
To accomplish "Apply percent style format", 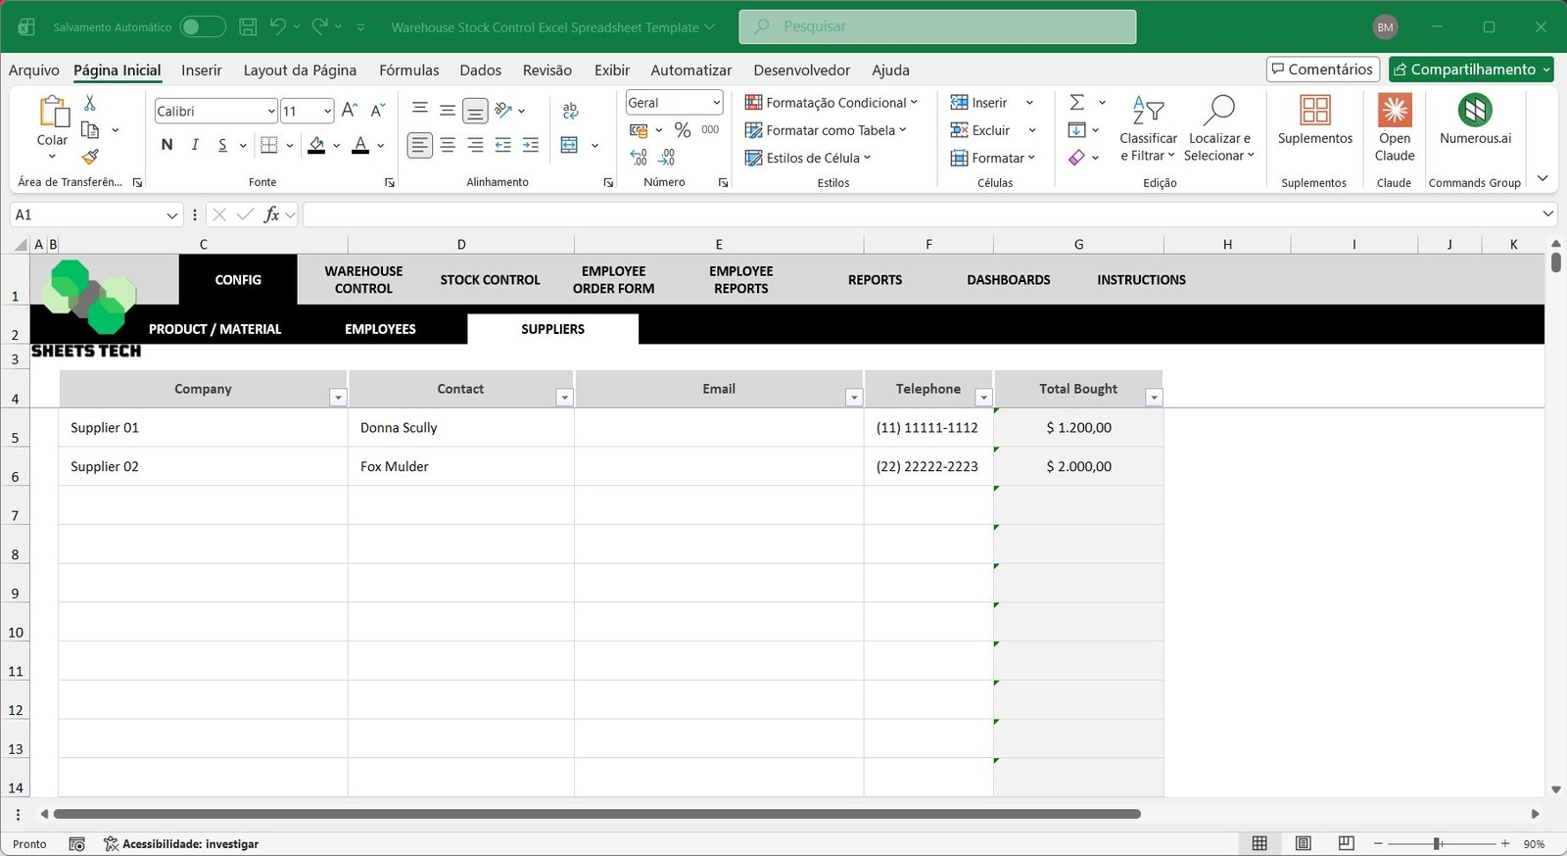I will click(683, 129).
